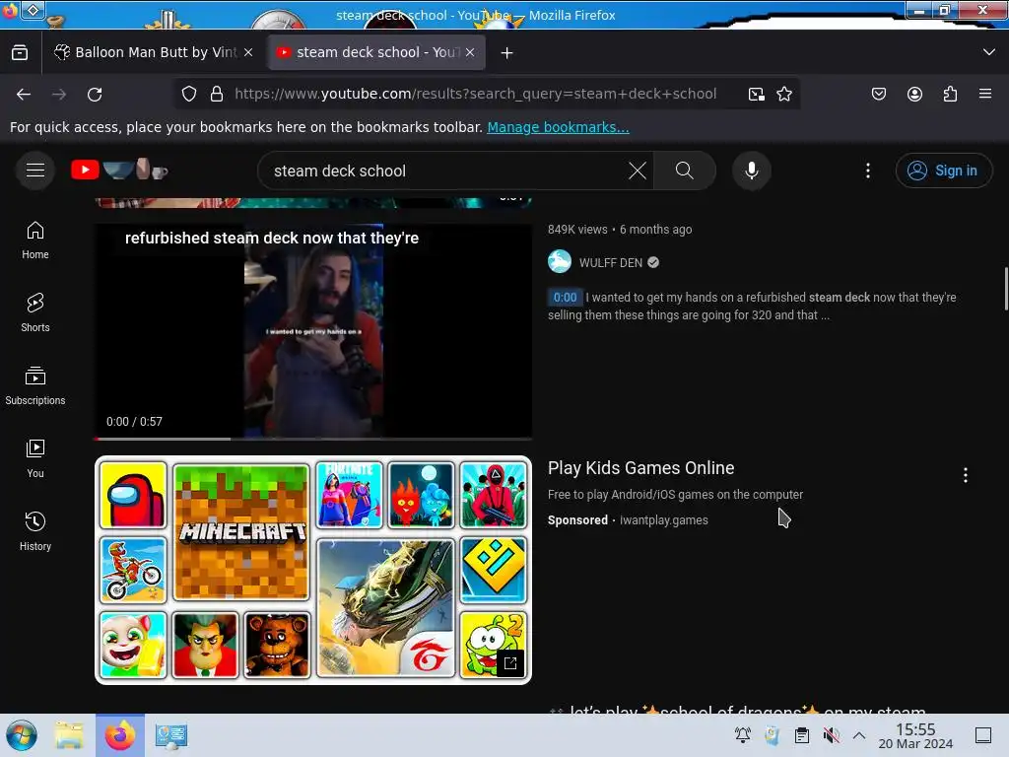
Task: Open Home in the YouTube sidebar
Action: [x=35, y=241]
